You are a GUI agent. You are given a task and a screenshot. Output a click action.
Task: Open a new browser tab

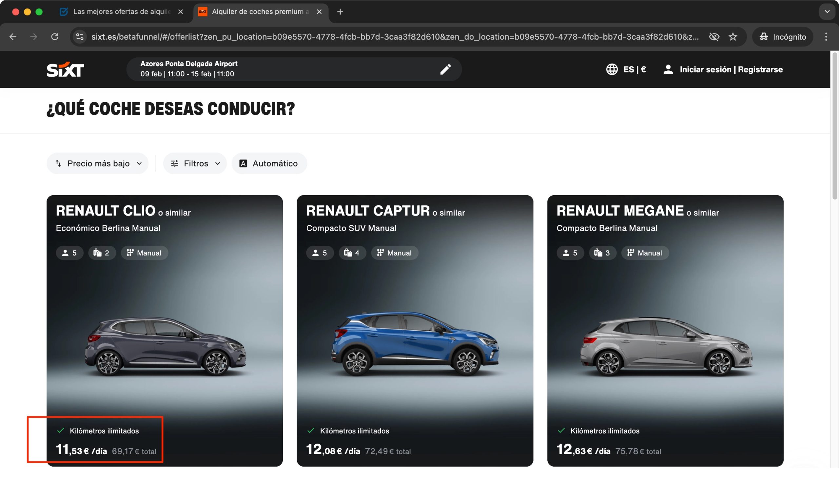click(x=340, y=11)
